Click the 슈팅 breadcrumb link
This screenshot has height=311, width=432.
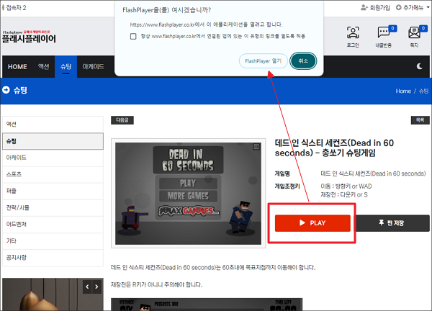tap(423, 91)
